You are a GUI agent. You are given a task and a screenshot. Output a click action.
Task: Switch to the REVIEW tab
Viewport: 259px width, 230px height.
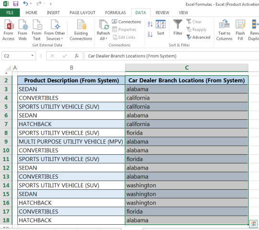click(162, 13)
